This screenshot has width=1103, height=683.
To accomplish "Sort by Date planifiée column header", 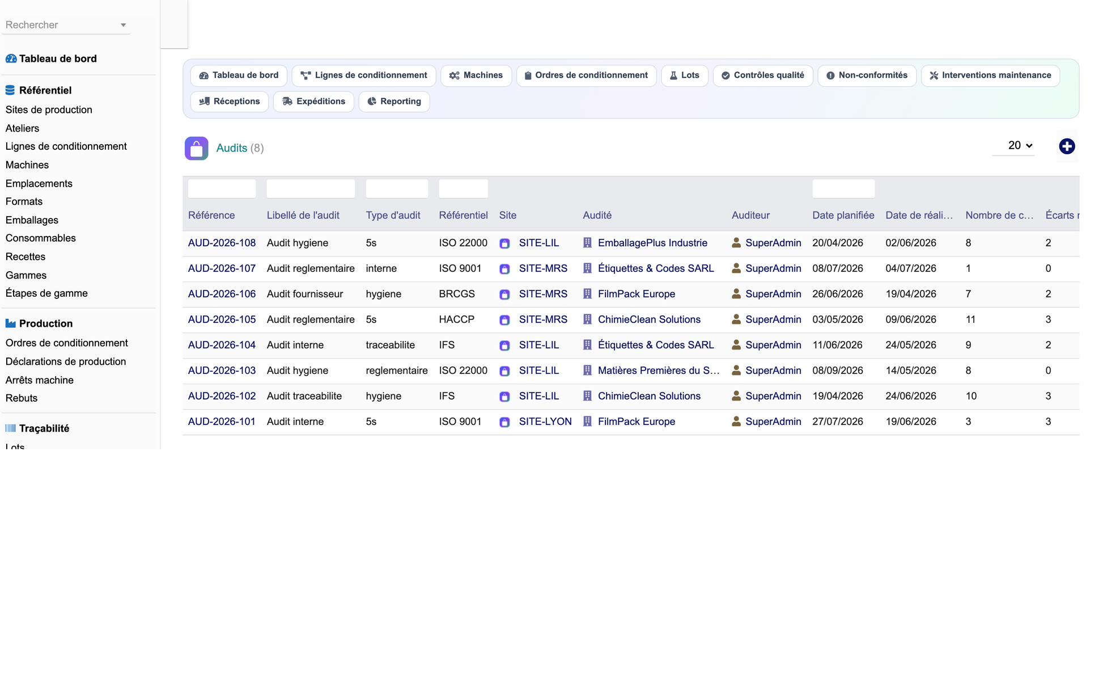I will tap(843, 216).
